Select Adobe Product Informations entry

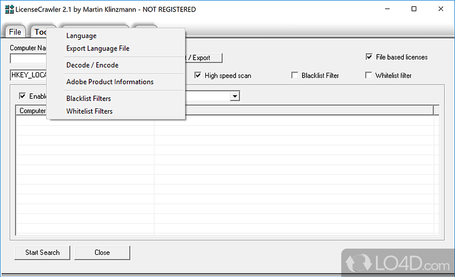click(110, 82)
